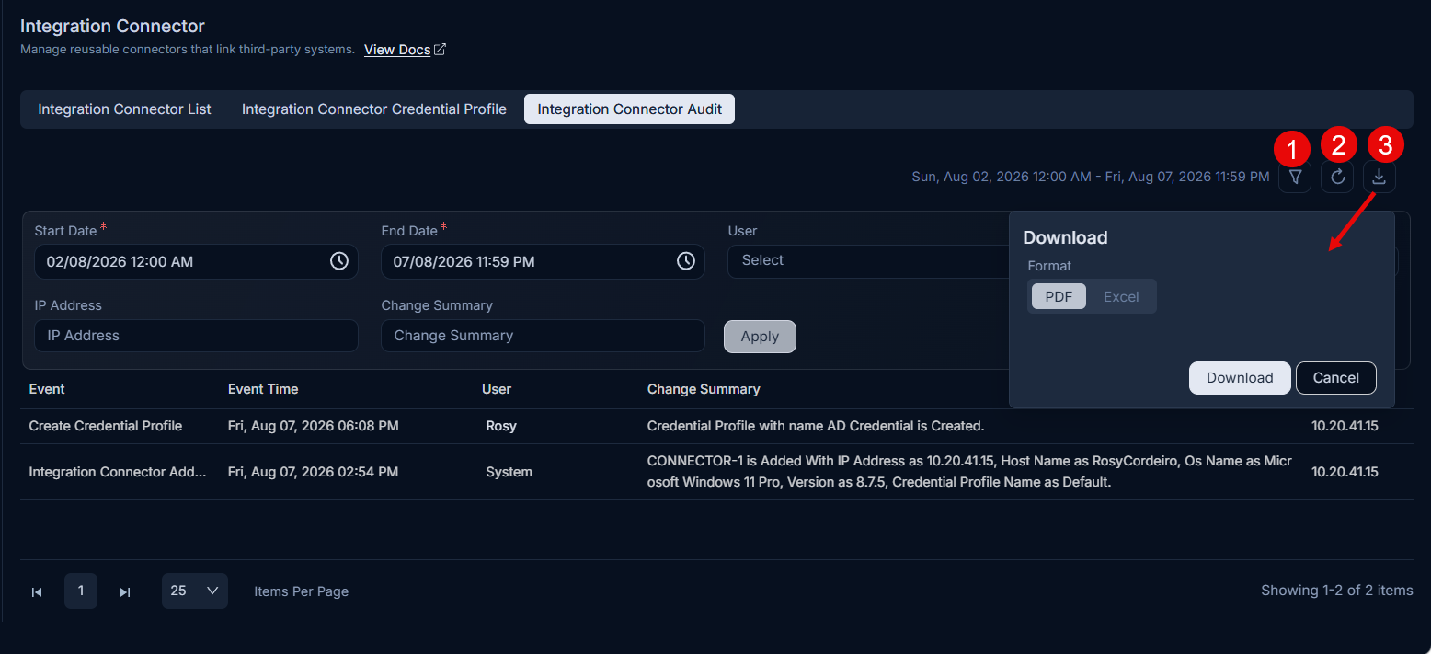Click event time Fri, Aug 07, 2026 02:54 PM

tap(313, 472)
